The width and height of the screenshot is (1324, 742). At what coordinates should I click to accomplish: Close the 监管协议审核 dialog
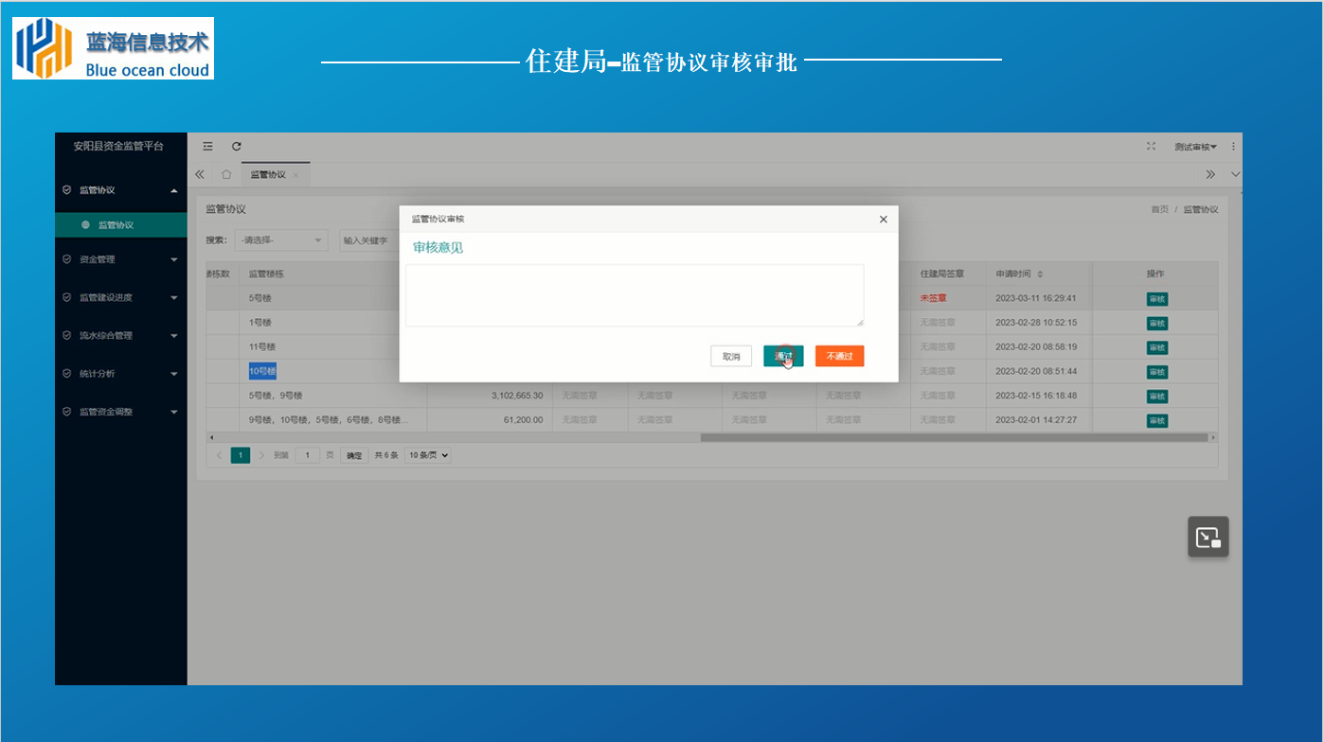[883, 219]
